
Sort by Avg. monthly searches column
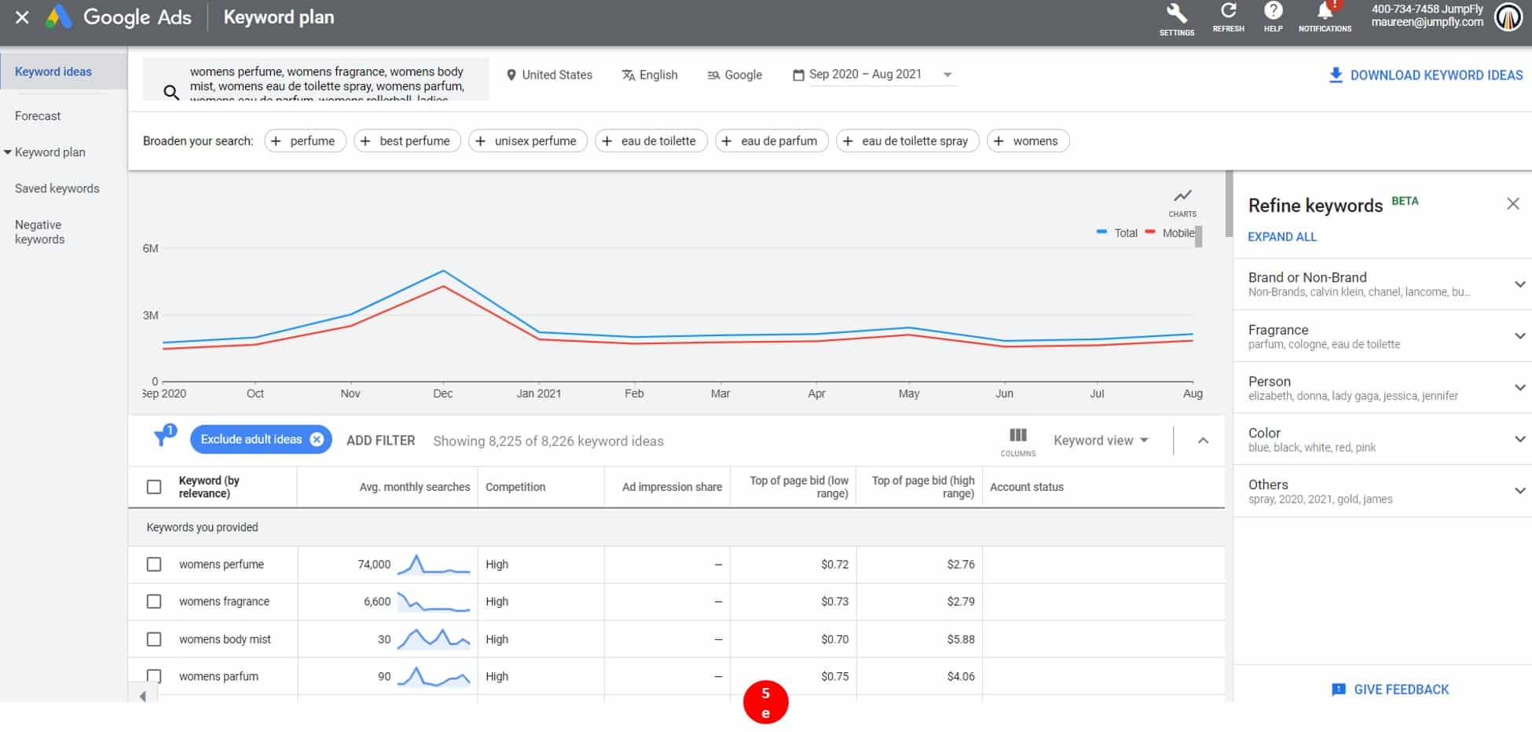point(414,487)
